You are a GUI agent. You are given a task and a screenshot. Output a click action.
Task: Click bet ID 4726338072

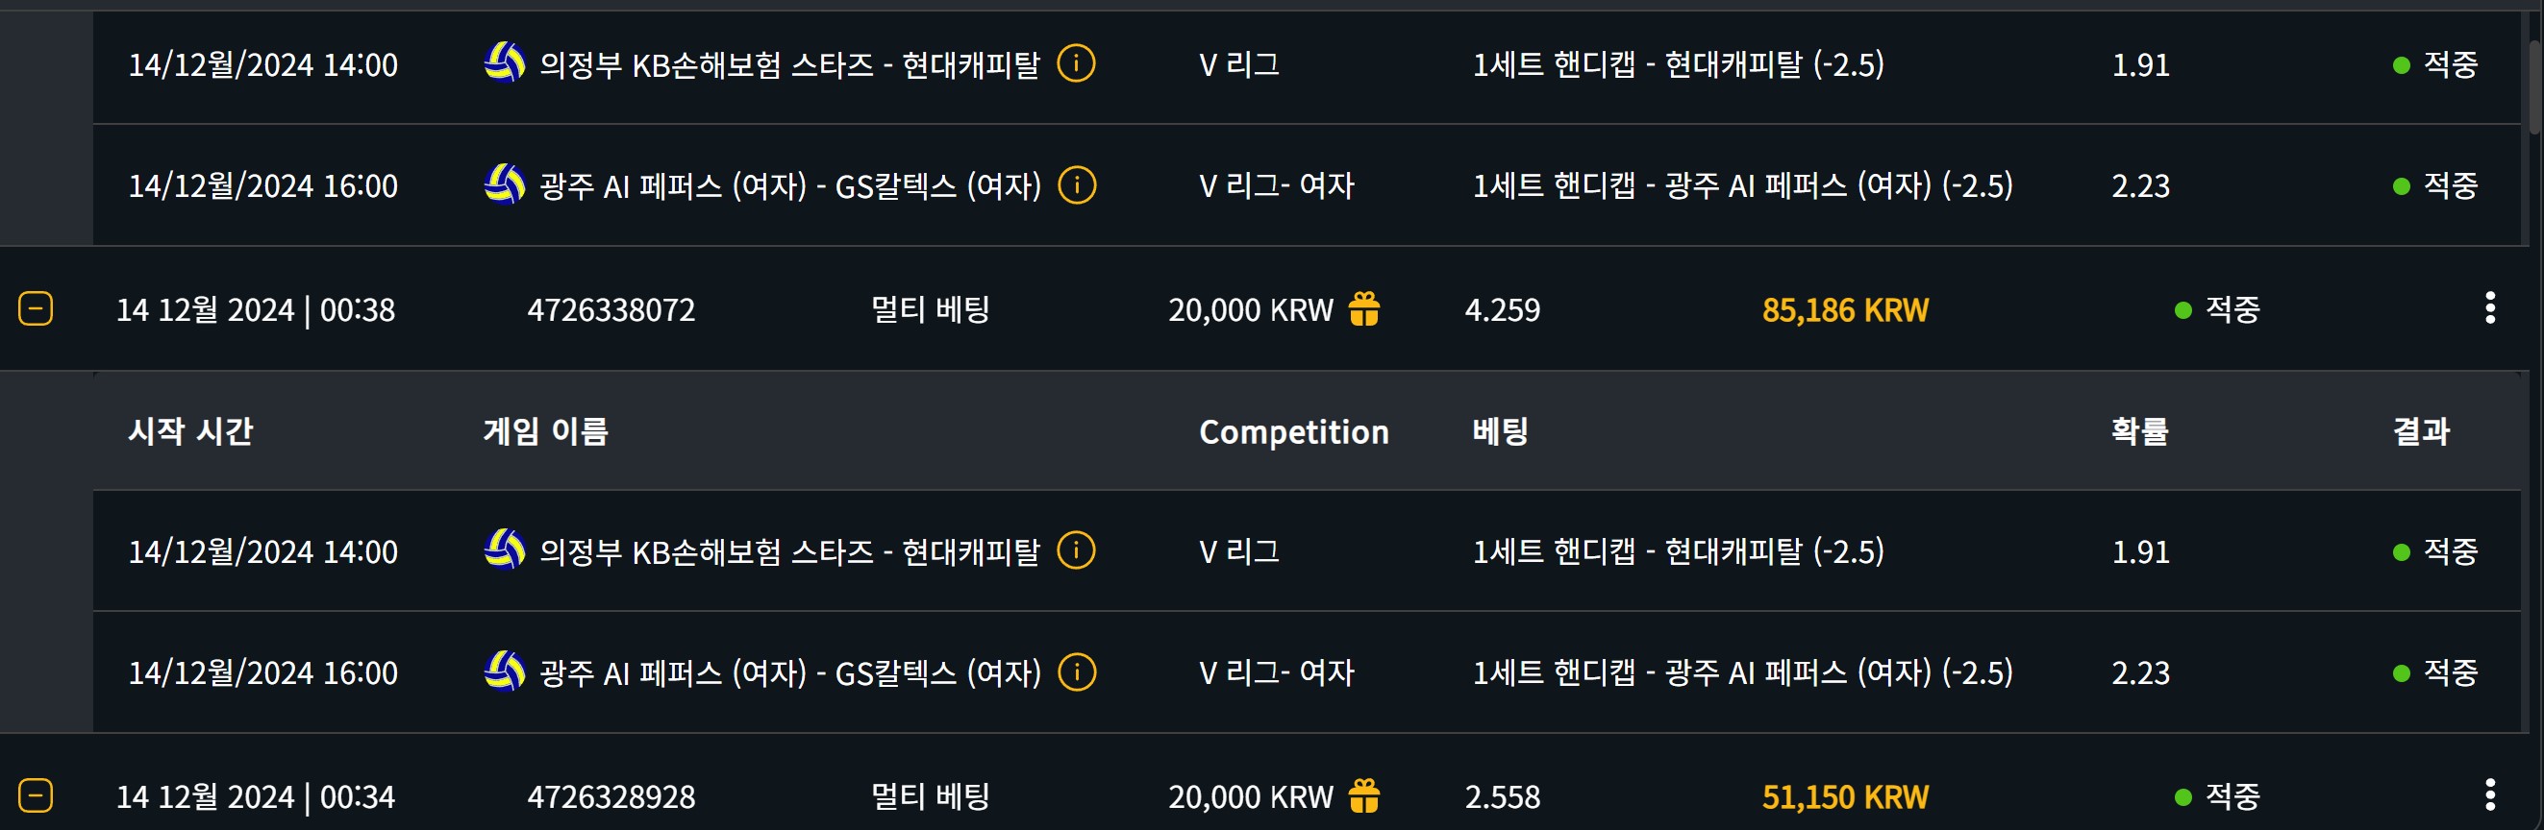click(x=611, y=310)
